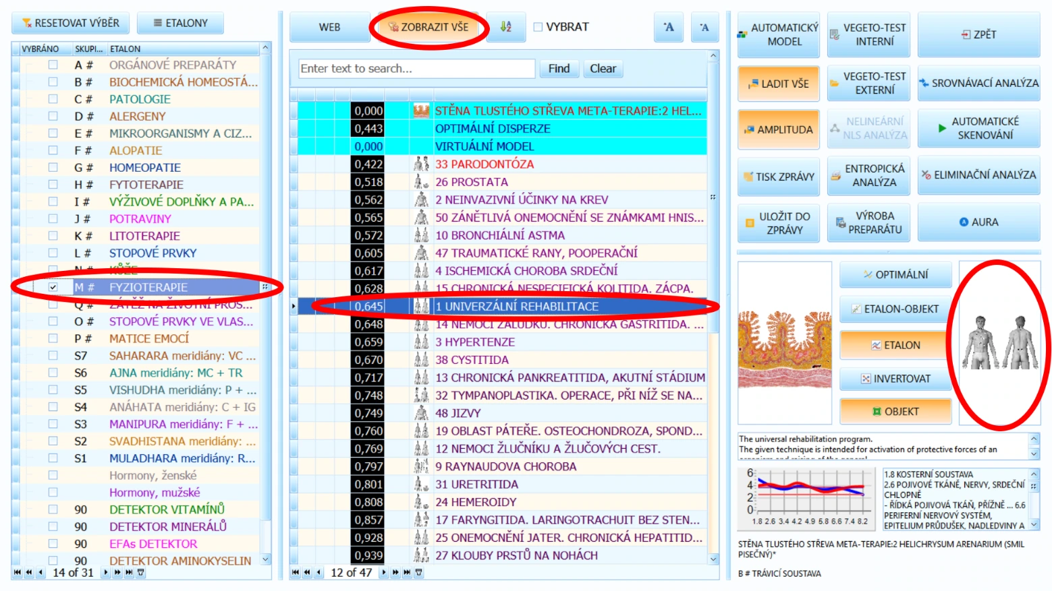
Task: Toggle the Etalon graph button
Action: (895, 345)
